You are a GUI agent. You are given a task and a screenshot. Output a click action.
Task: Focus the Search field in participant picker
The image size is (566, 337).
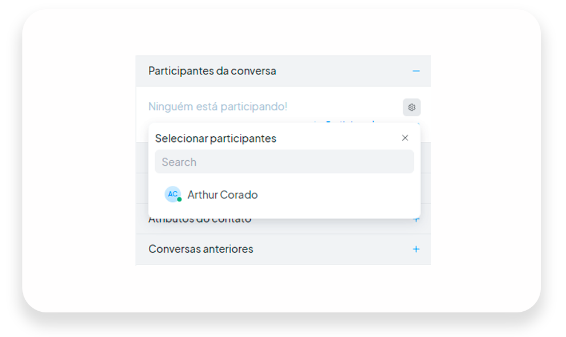[284, 162]
